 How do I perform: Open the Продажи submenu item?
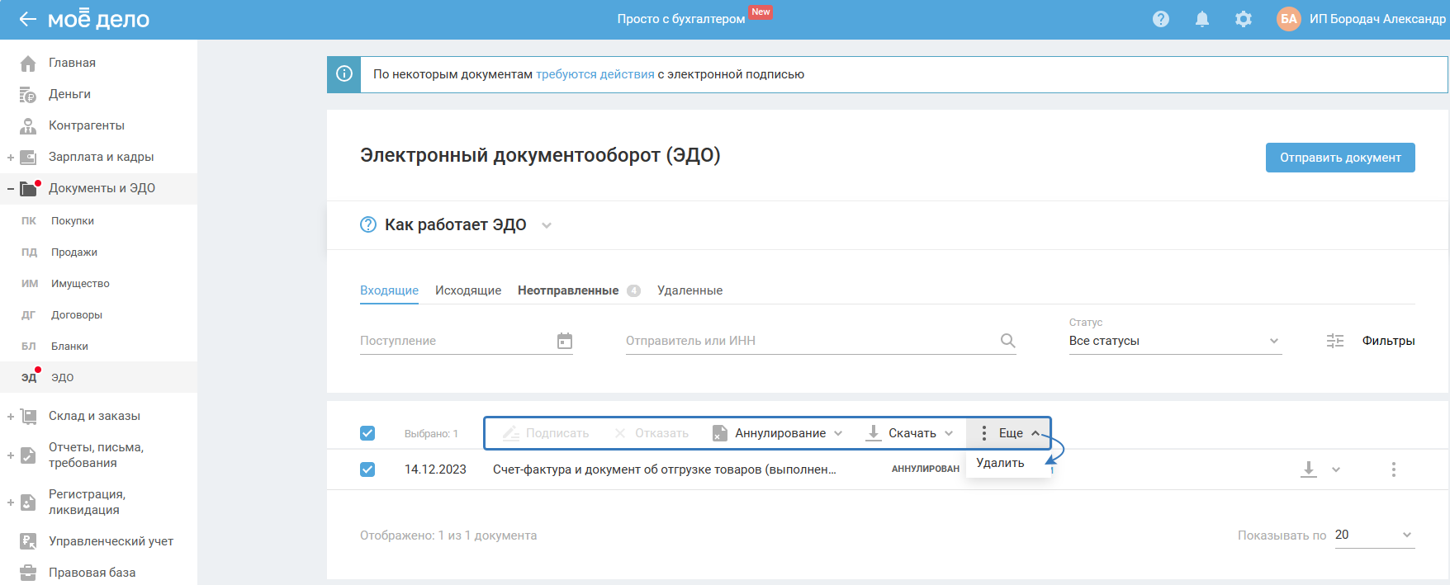tap(74, 252)
